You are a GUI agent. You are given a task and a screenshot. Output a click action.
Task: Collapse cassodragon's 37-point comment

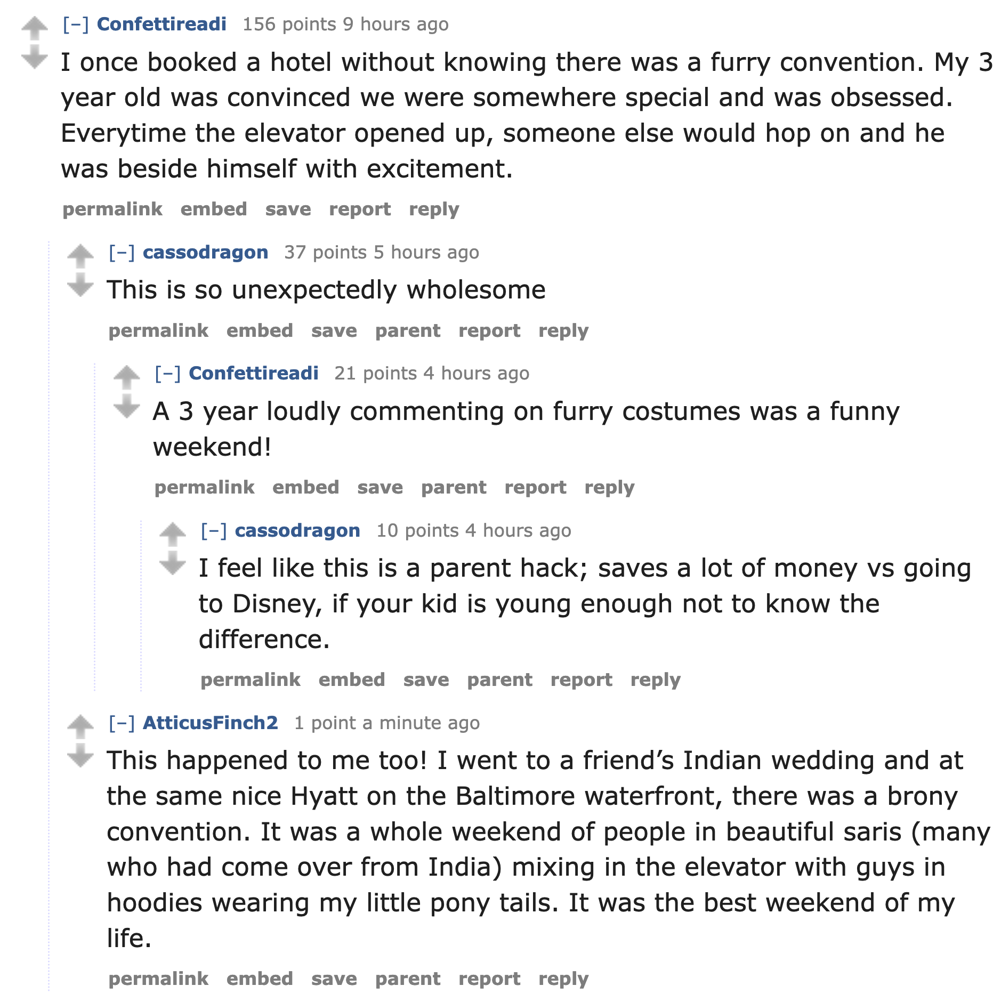pyautogui.click(x=122, y=253)
